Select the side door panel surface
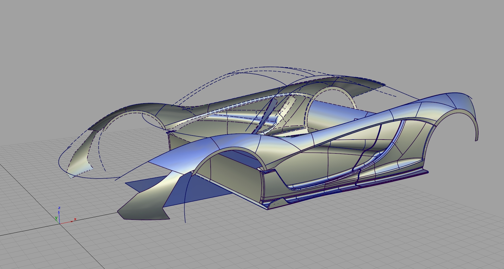Screen dimensions: 504x269 pos(327,162)
